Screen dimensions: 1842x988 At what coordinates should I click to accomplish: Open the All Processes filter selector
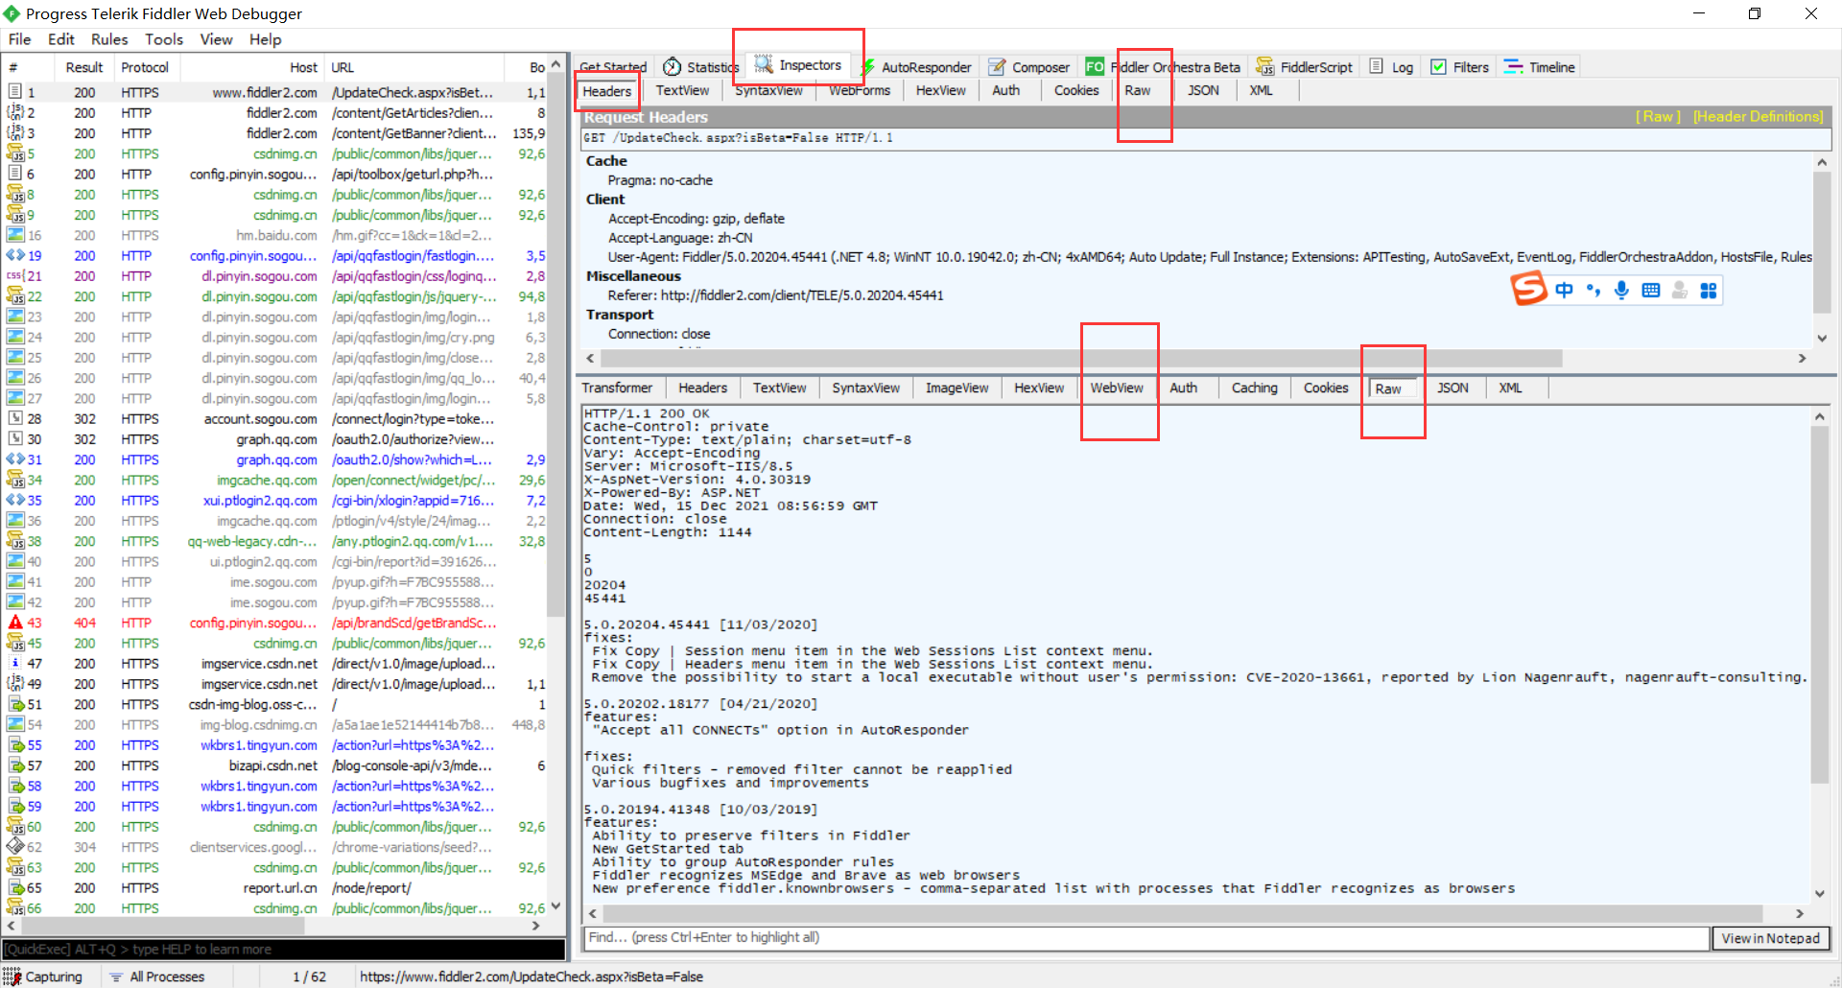point(156,976)
